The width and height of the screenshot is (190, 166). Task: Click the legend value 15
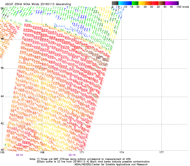[x=132, y=7]
